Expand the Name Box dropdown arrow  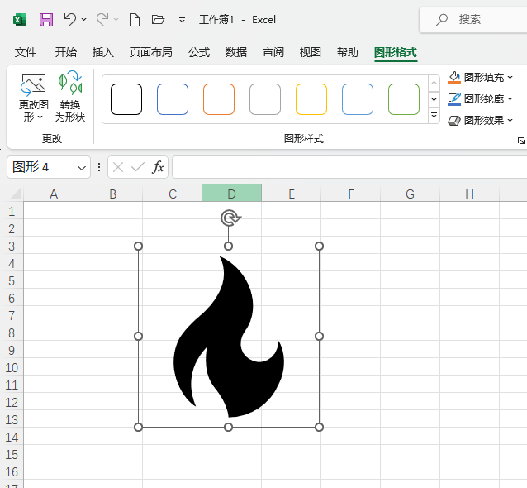point(82,167)
